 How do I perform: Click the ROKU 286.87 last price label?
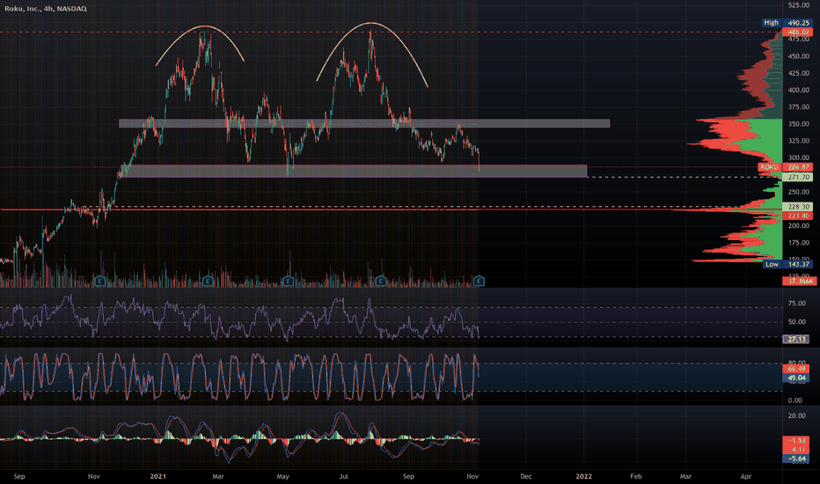(785, 167)
